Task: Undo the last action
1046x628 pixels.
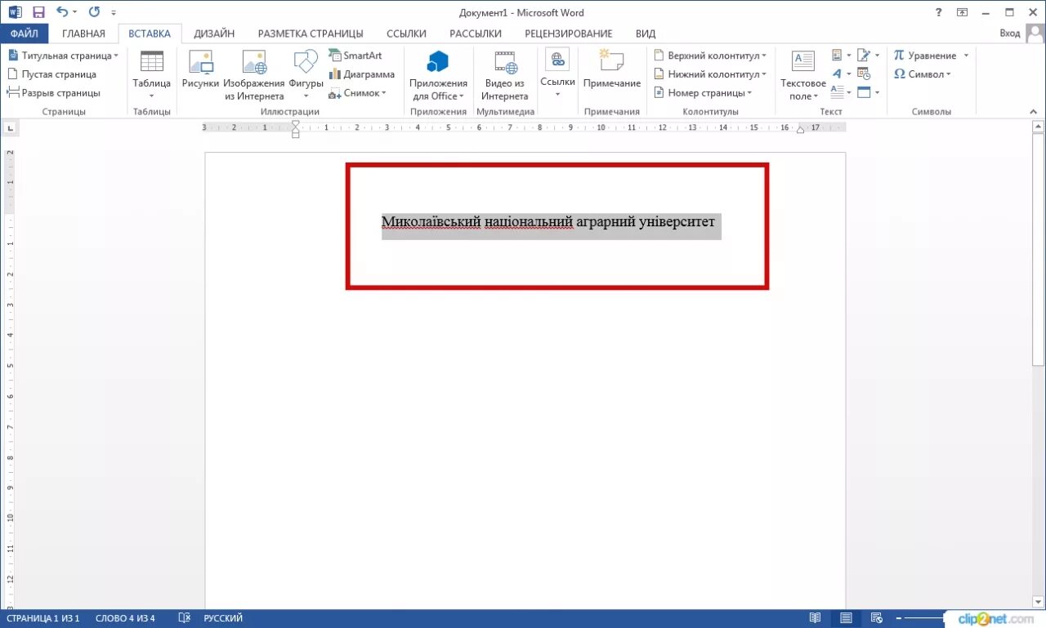Action: pyautogui.click(x=62, y=12)
